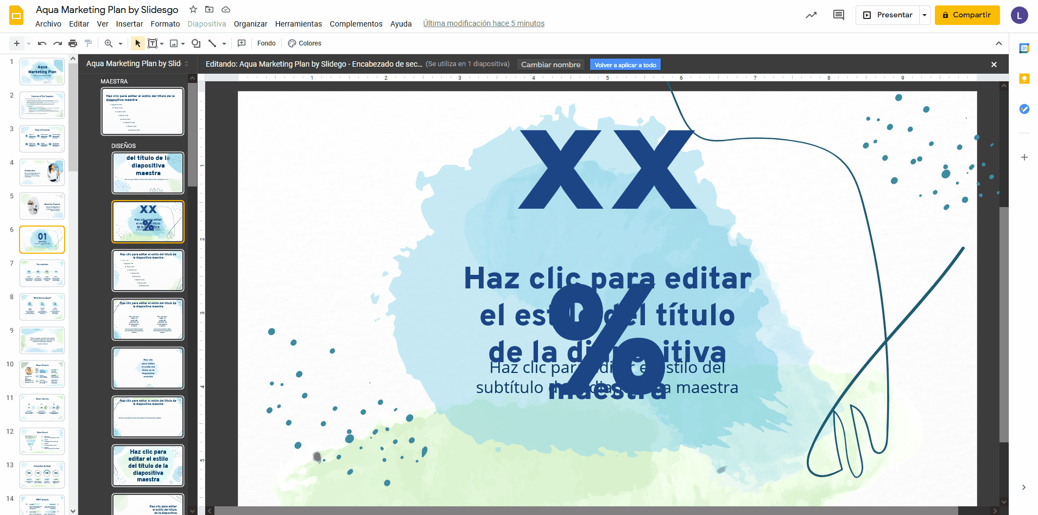Open the Archivo menu
Image resolution: width=1038 pixels, height=515 pixels.
[48, 24]
